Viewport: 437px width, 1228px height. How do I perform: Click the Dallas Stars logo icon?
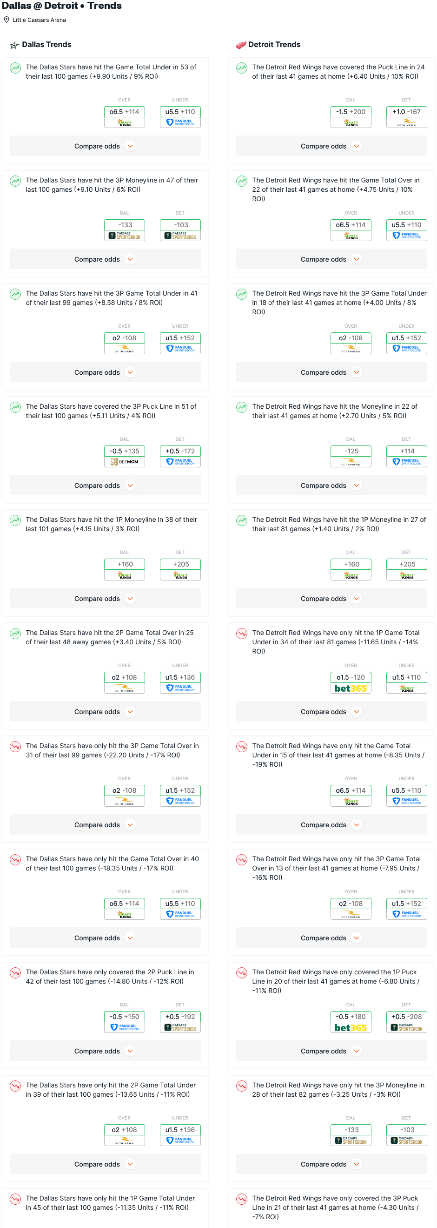coord(15,45)
